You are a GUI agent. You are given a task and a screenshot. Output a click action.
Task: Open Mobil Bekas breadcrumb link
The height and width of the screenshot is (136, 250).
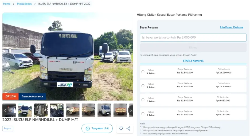(24, 4)
